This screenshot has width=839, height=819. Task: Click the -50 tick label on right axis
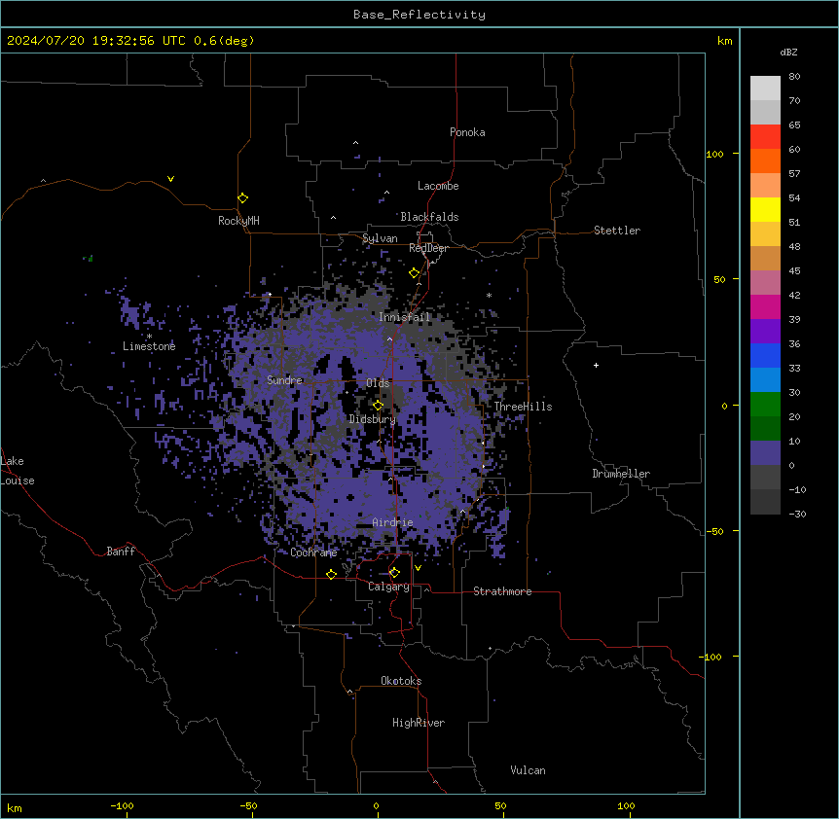(x=714, y=531)
